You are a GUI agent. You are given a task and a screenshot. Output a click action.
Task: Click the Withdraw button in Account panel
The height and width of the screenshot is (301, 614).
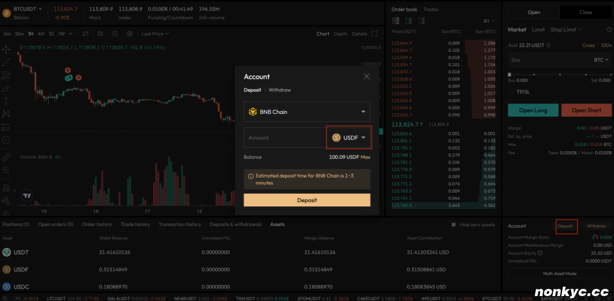[x=596, y=226]
